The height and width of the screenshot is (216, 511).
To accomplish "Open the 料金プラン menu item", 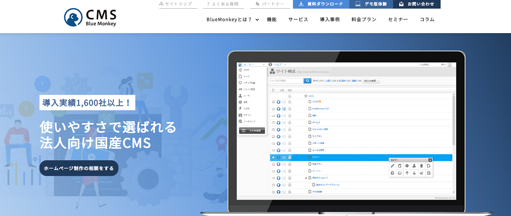I will click(364, 19).
